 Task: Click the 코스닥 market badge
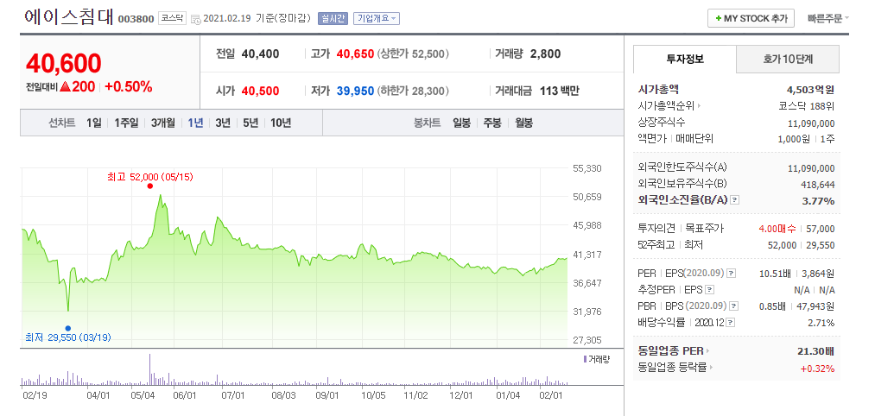click(173, 18)
